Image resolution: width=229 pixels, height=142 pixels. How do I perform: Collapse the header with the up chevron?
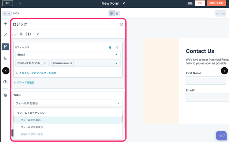pos(20,3)
